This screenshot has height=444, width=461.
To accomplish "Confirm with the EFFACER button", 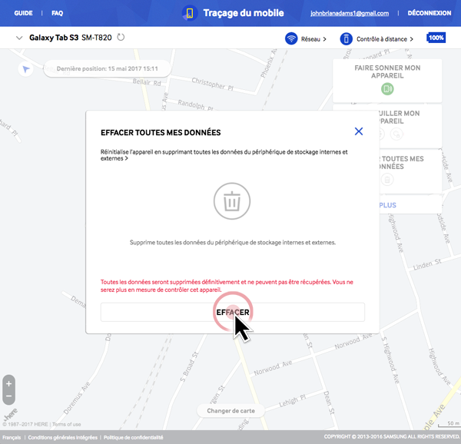I will pos(233,312).
